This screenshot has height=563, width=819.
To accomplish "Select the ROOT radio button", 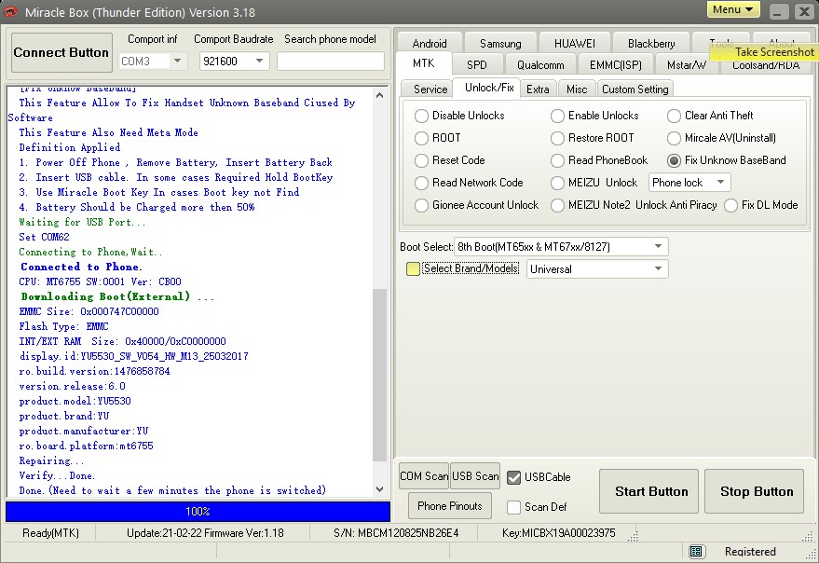I will tap(421, 138).
